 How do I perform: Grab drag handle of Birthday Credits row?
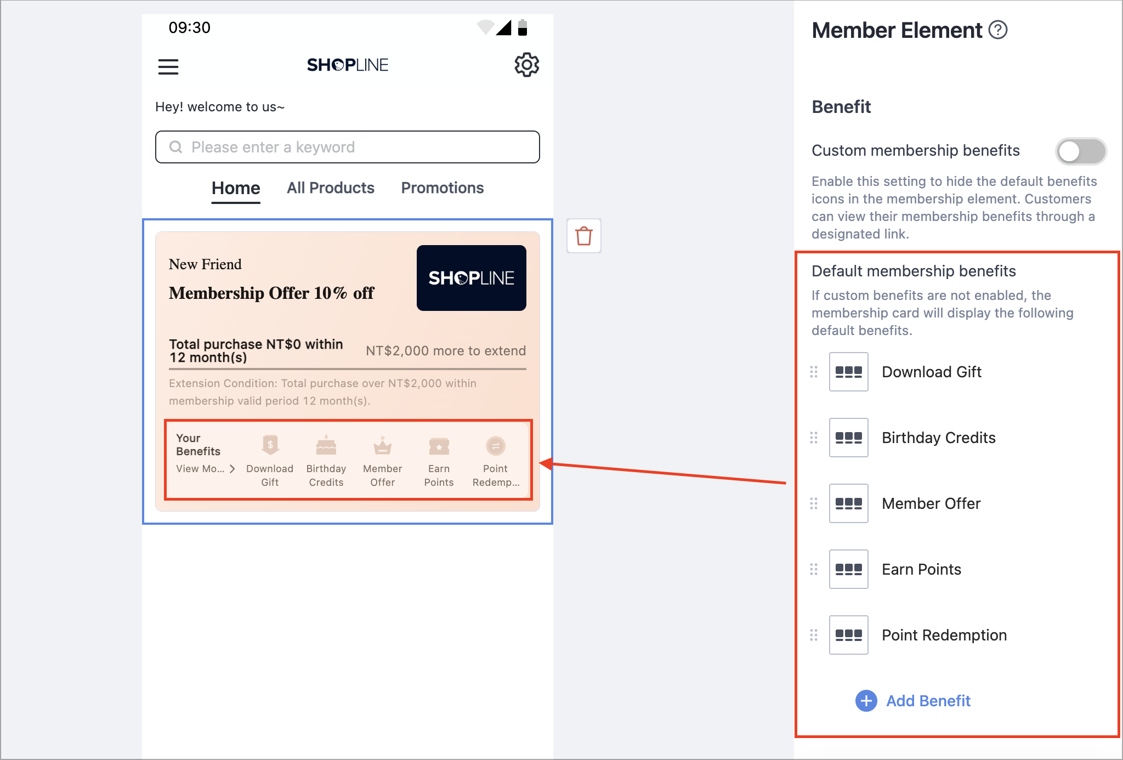pos(814,438)
